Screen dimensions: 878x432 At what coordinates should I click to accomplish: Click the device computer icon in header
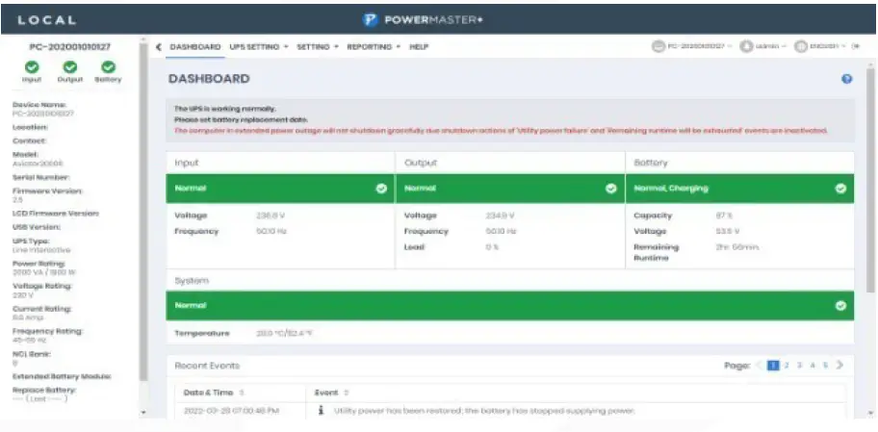click(x=658, y=47)
